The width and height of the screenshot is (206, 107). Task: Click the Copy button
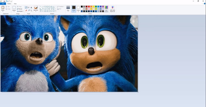[8, 9]
